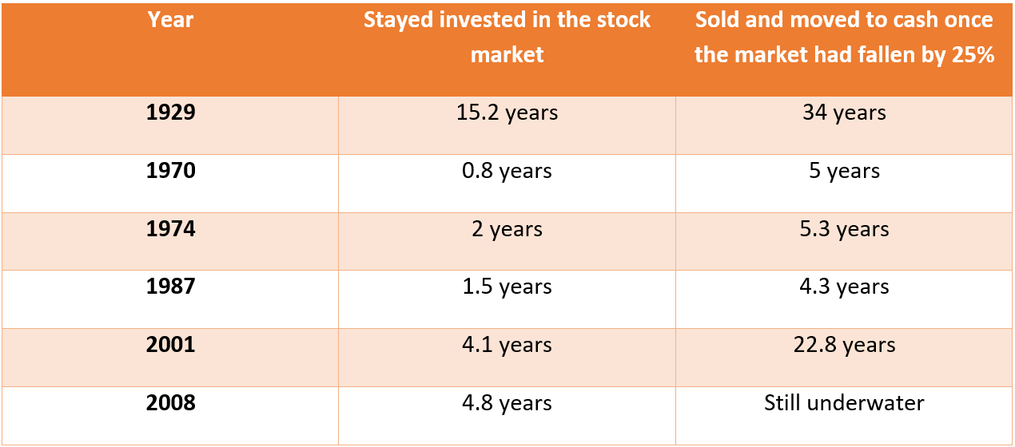Click the "15.2 years" cell
The width and height of the screenshot is (1015, 447).
click(507, 113)
